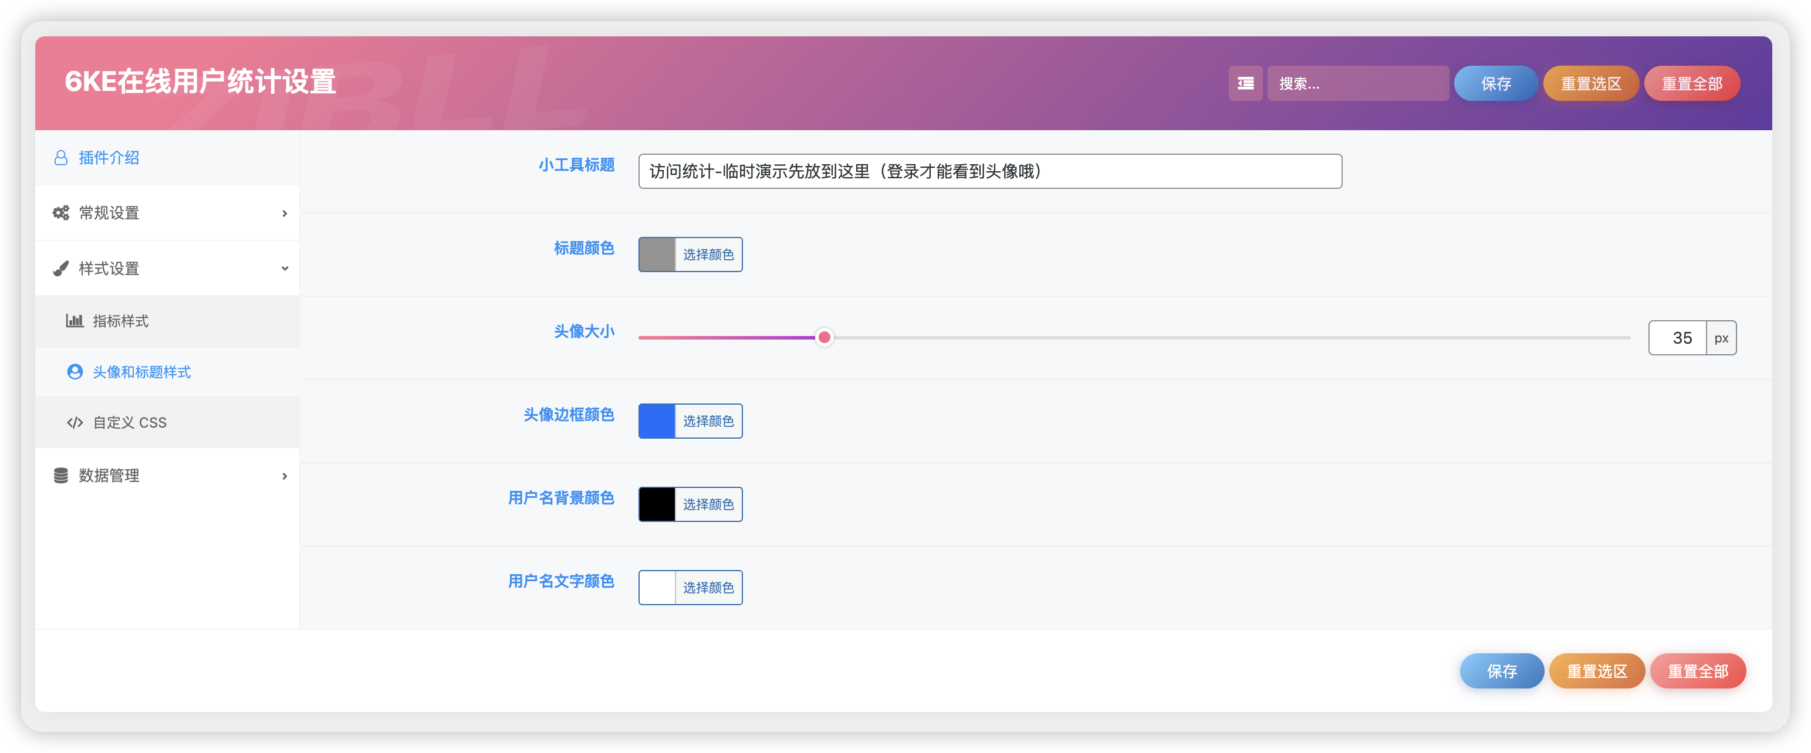Expand the 常规设置 section chevron

tap(285, 213)
